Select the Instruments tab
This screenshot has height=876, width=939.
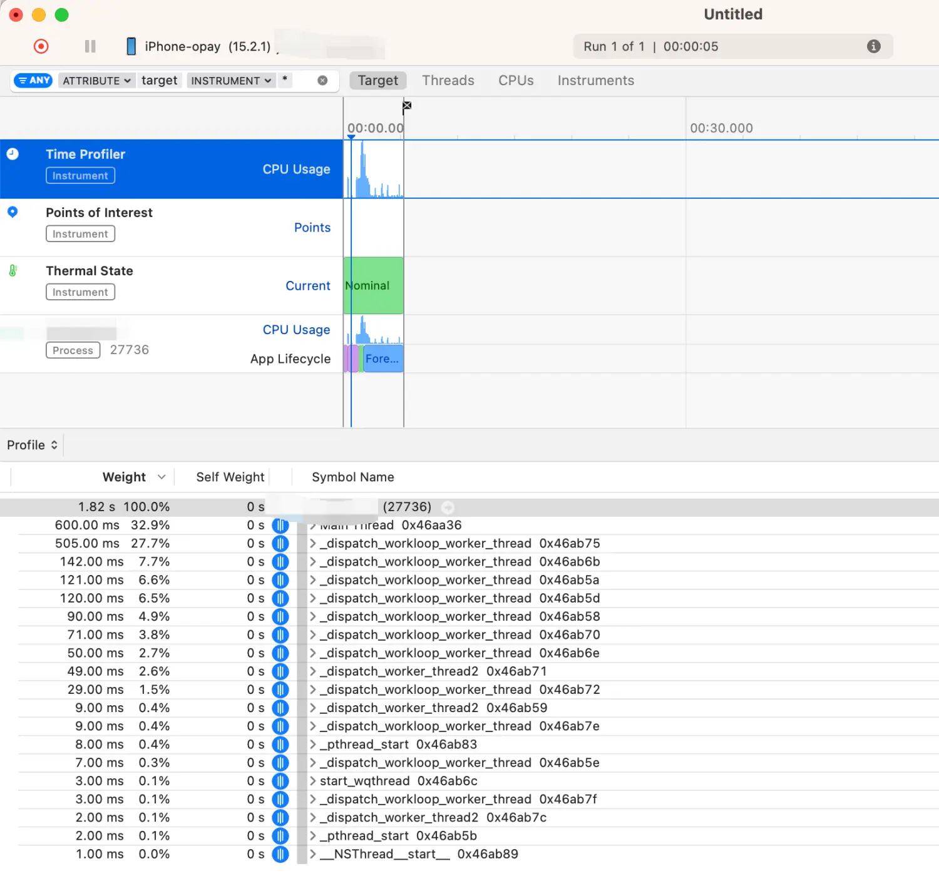click(595, 81)
